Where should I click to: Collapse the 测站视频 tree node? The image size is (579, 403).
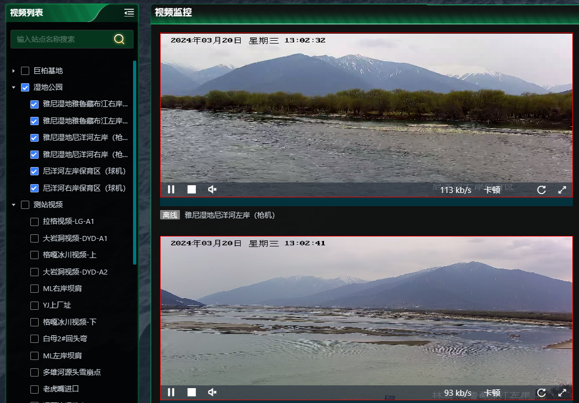pyautogui.click(x=13, y=205)
